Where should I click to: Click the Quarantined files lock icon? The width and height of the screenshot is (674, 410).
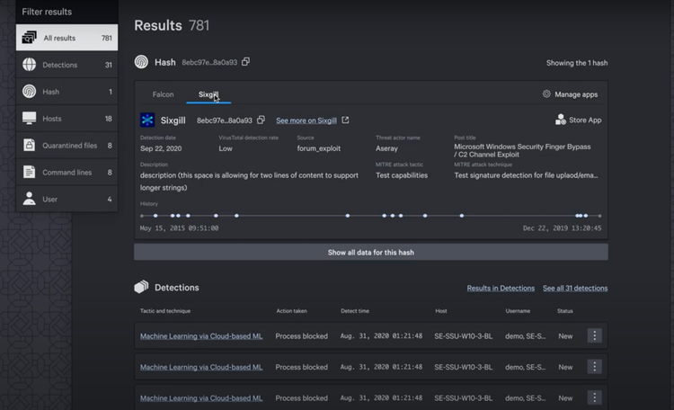point(29,146)
